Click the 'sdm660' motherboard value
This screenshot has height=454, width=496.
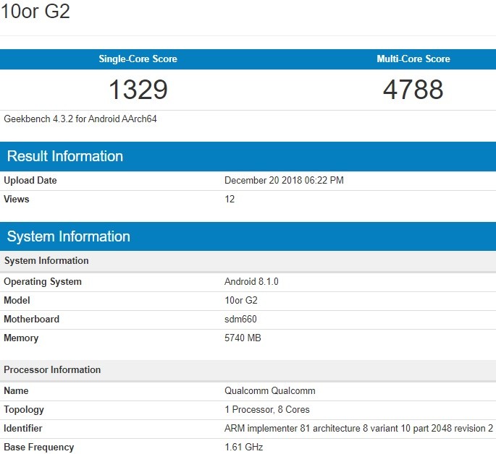coord(240,320)
